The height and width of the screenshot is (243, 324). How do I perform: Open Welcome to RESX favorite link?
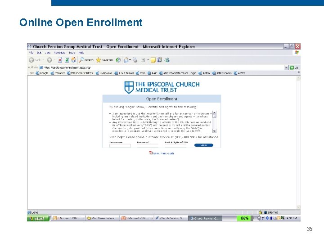point(80,73)
